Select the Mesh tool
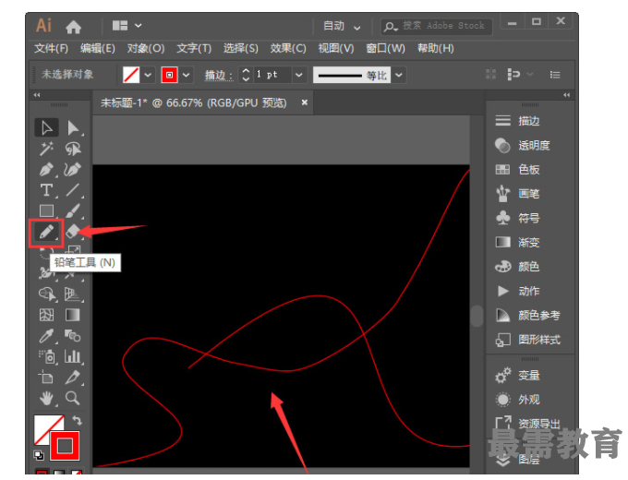The height and width of the screenshot is (480, 628). click(46, 315)
